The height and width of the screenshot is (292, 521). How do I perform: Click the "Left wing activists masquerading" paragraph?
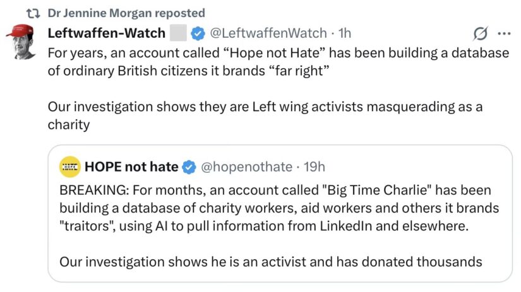pos(265,116)
